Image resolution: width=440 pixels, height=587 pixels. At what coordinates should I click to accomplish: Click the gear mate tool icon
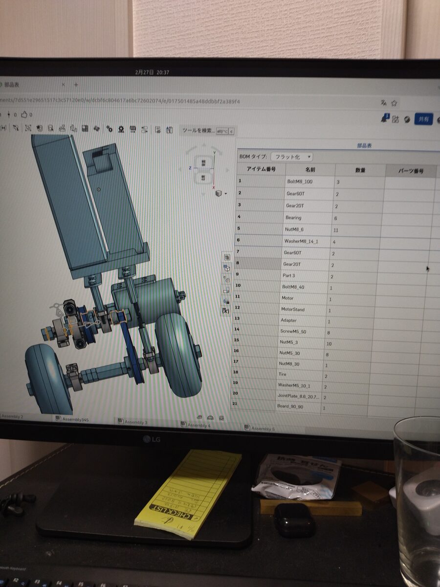(109, 129)
